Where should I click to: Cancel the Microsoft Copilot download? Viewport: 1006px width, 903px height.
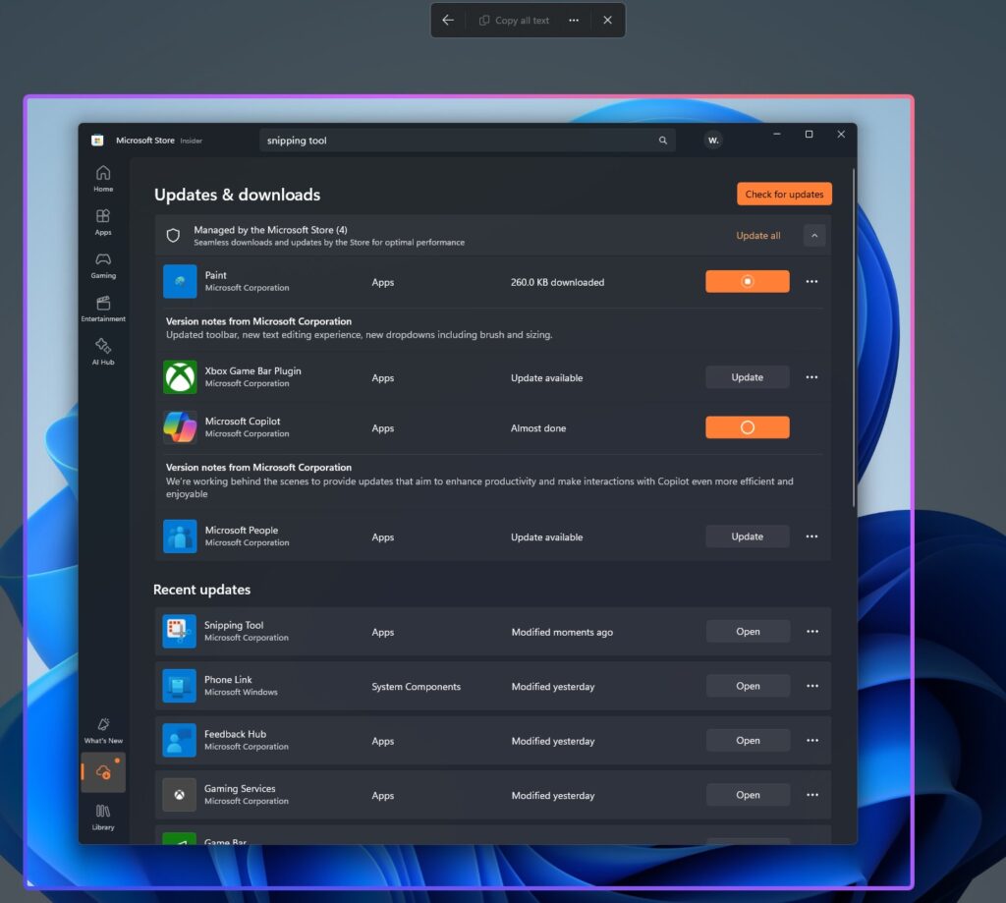click(x=748, y=427)
